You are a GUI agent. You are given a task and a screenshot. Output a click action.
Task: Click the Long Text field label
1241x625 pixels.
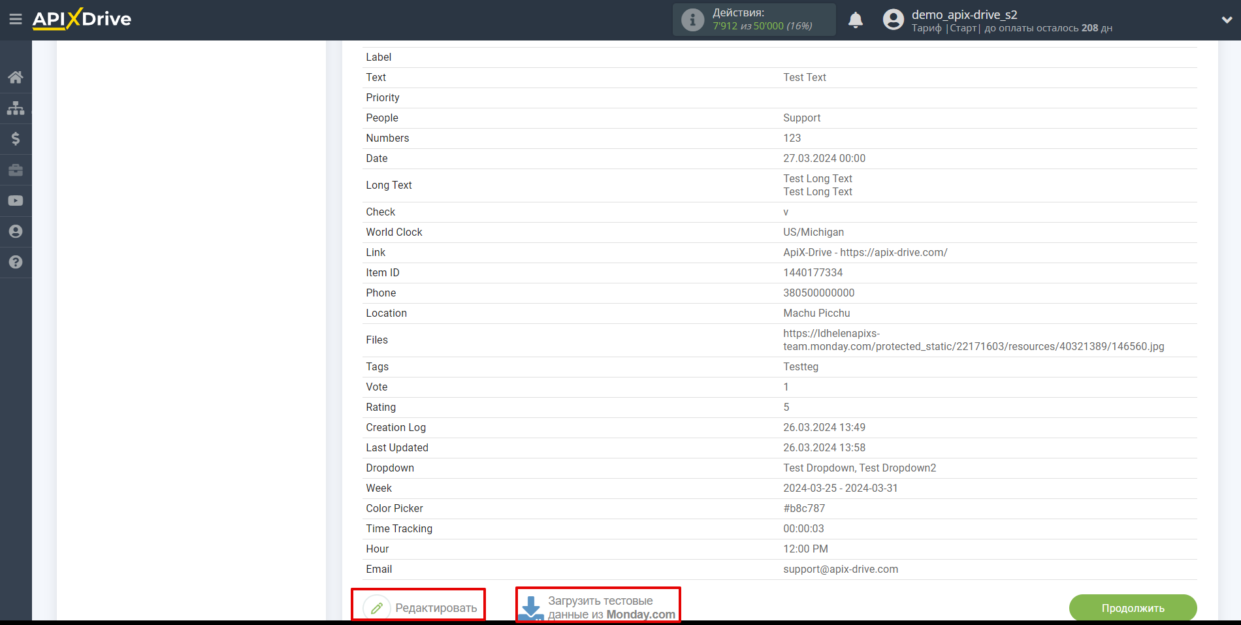[389, 185]
